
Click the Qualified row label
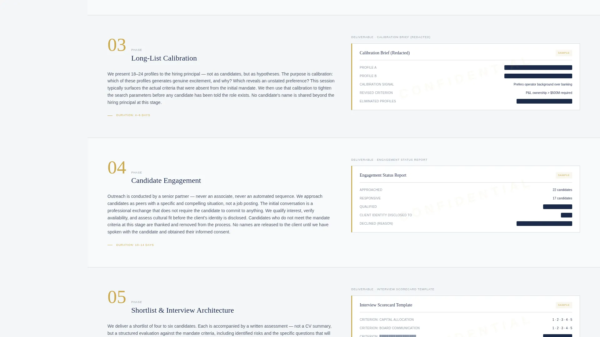[x=368, y=207]
